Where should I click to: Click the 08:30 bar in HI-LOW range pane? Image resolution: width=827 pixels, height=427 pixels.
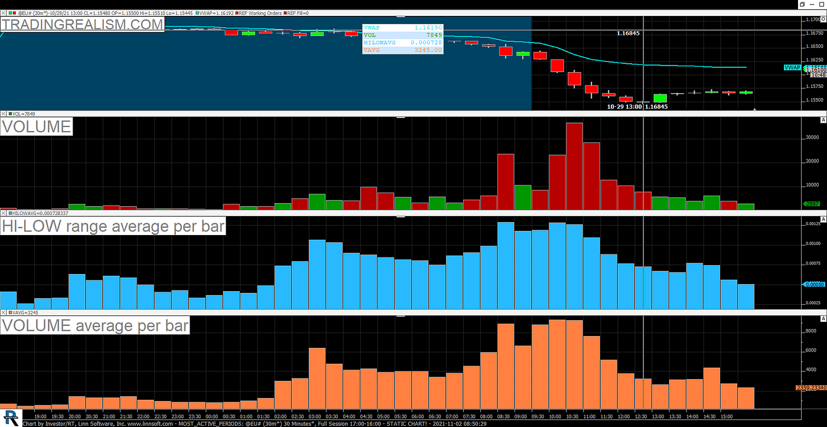click(x=506, y=265)
